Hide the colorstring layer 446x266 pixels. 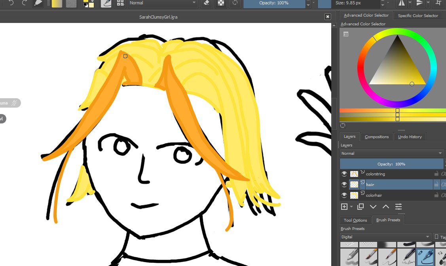coord(344,173)
